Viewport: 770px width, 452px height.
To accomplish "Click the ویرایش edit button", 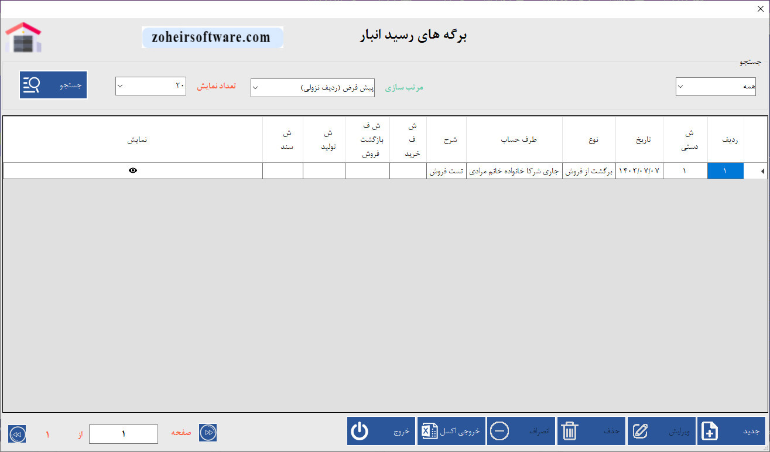I will (662, 431).
